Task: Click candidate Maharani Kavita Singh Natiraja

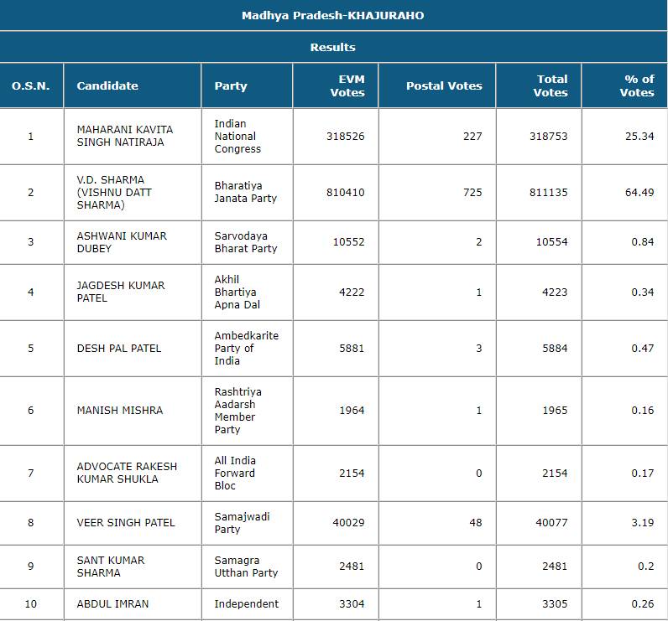Action: [124, 136]
